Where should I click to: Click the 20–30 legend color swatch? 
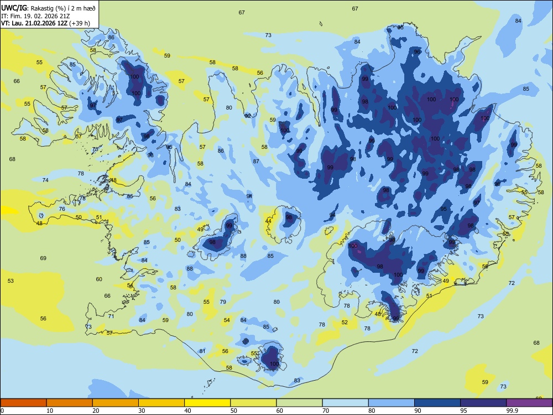[116, 403]
